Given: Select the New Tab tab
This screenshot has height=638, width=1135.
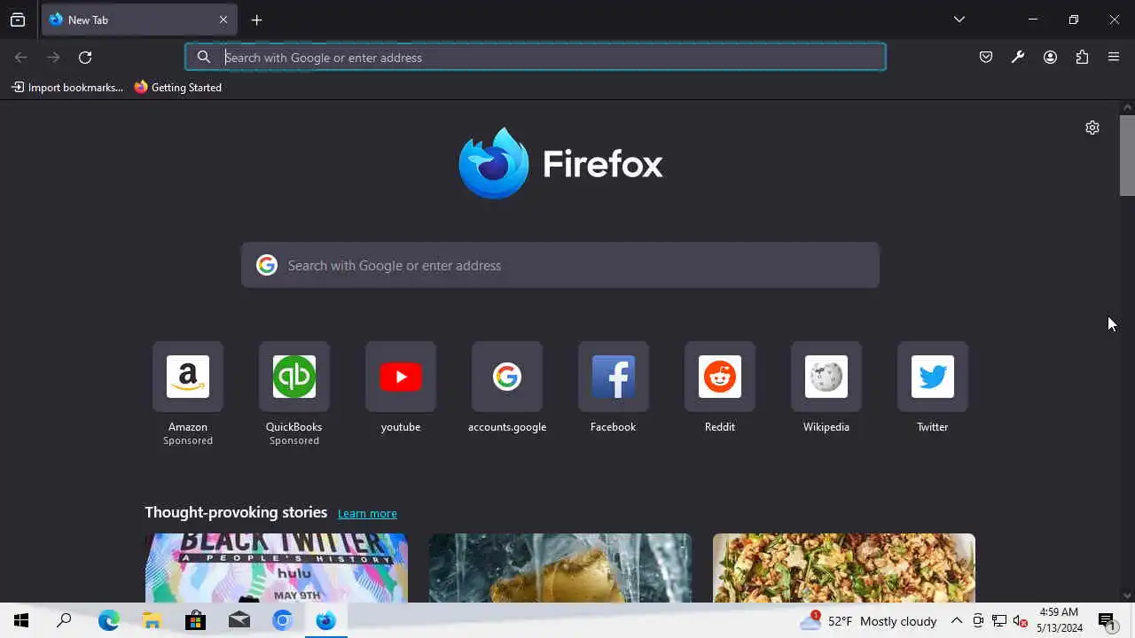Looking at the screenshot, I should (139, 19).
